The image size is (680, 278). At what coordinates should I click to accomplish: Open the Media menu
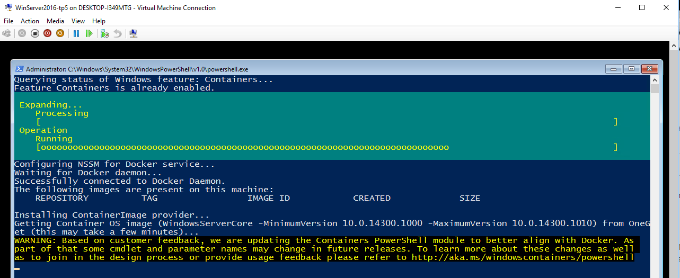pyautogui.click(x=55, y=21)
